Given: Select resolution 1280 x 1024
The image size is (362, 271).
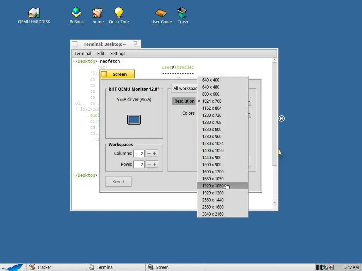Looking at the screenshot, I should 223,143.
